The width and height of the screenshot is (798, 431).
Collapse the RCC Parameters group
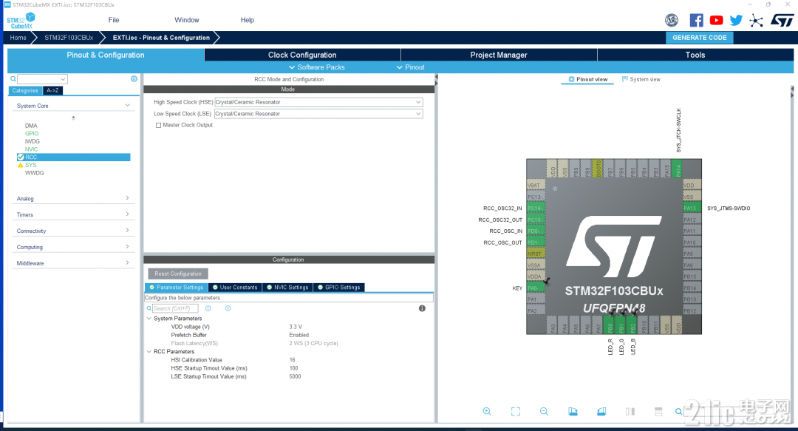149,351
